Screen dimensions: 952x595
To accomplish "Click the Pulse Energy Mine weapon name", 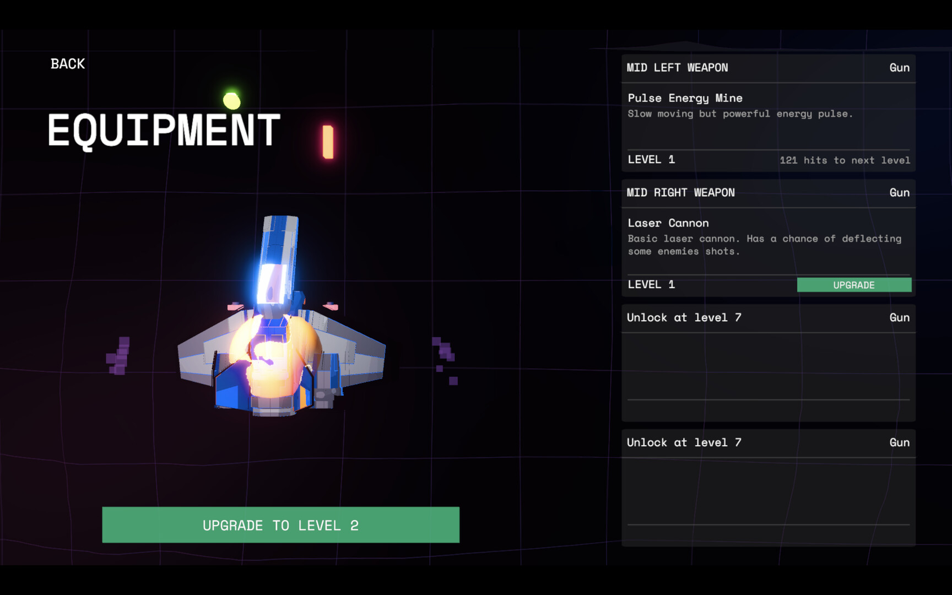I will pos(685,98).
